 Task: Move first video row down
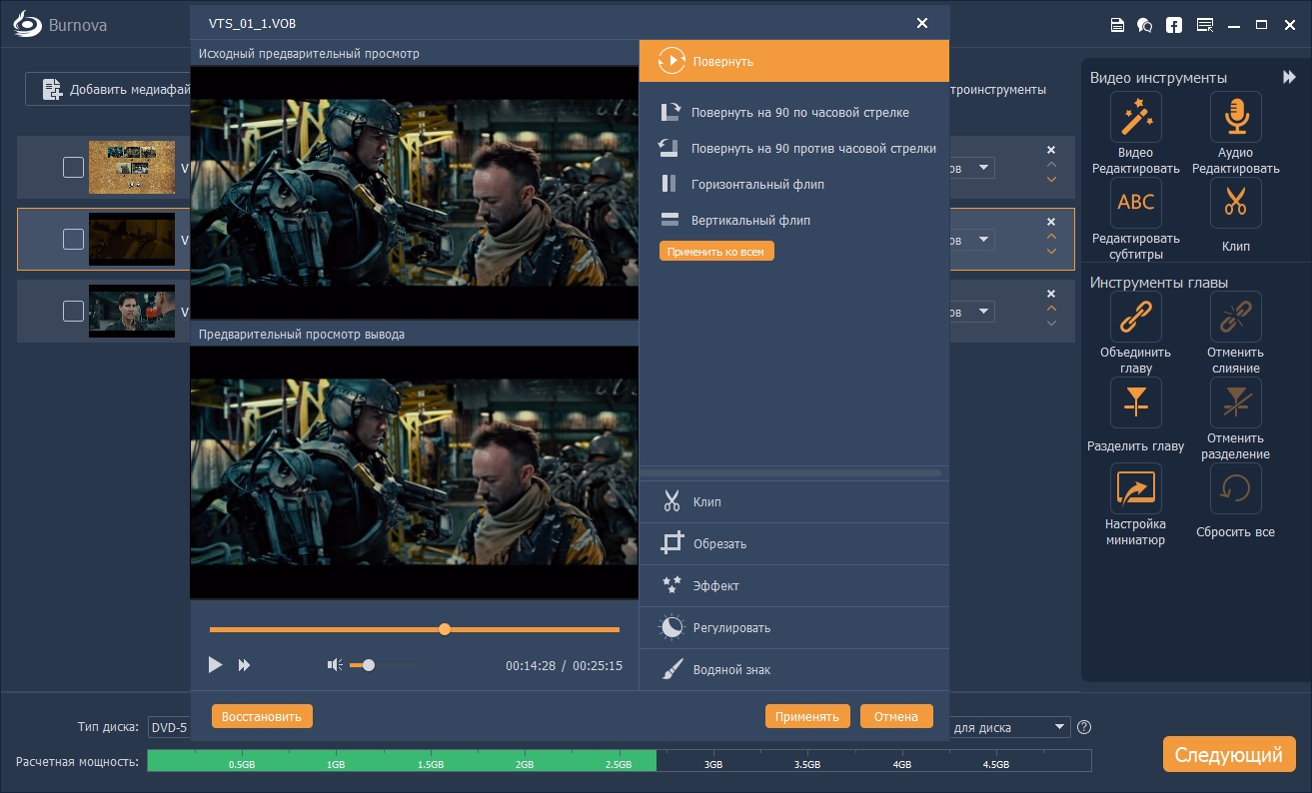pos(1051,180)
